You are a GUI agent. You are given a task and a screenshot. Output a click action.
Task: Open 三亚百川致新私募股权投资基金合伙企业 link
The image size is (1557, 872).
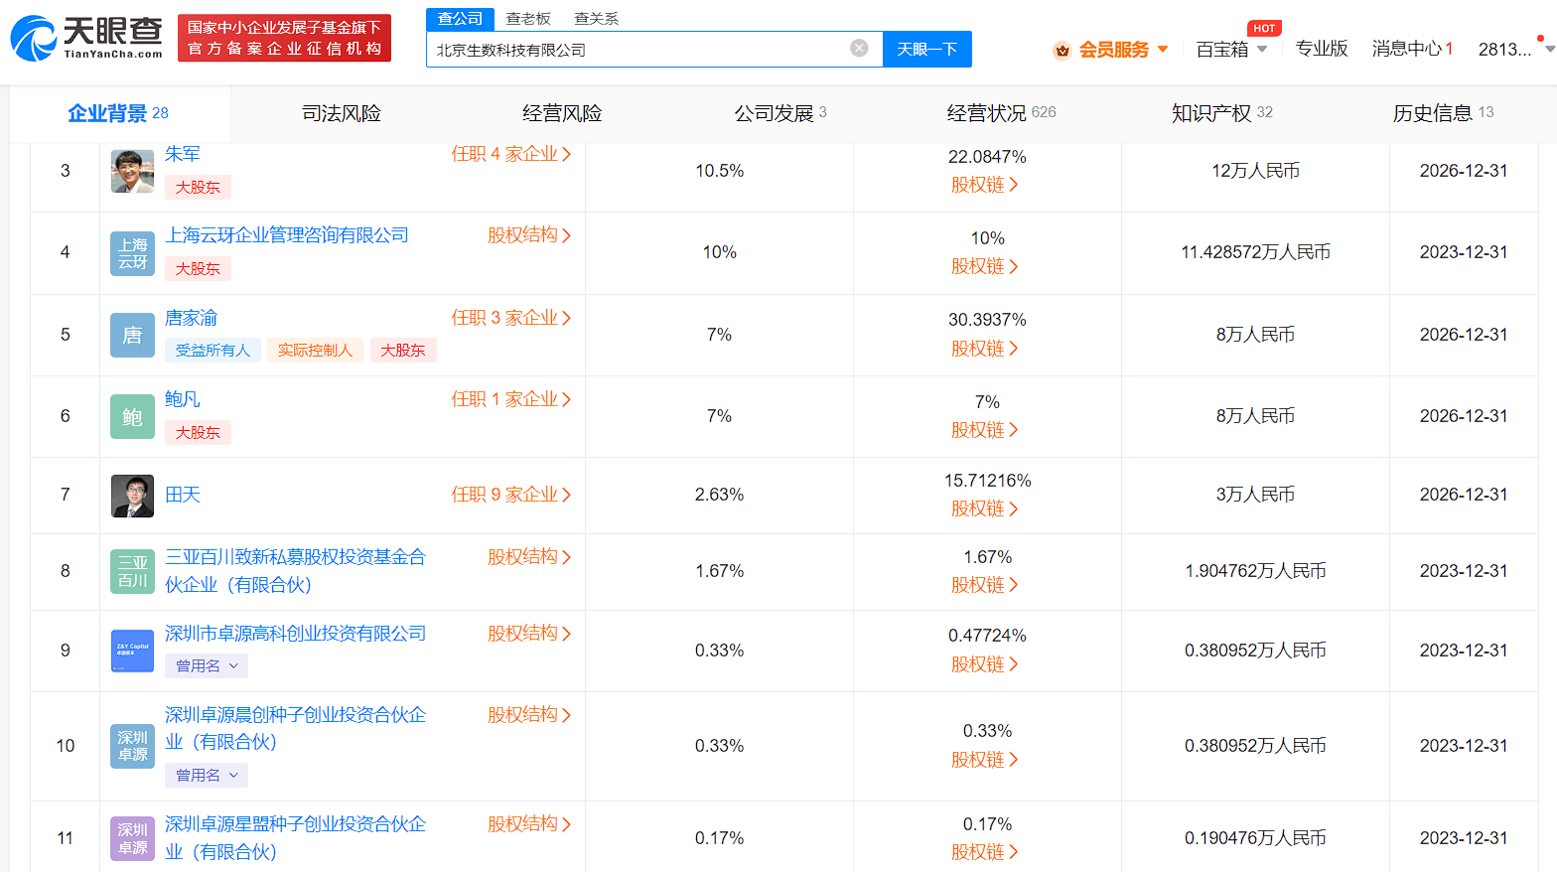point(295,571)
